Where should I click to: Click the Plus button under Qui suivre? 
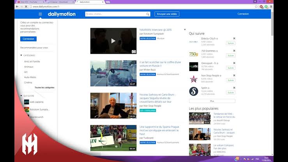(212, 101)
